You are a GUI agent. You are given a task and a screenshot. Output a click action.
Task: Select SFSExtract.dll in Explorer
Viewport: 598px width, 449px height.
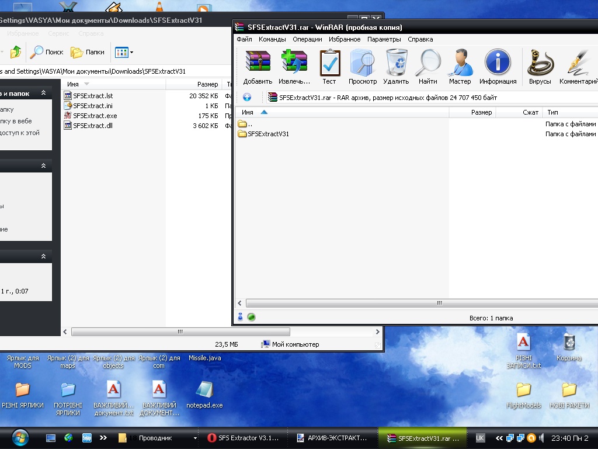tap(89, 126)
